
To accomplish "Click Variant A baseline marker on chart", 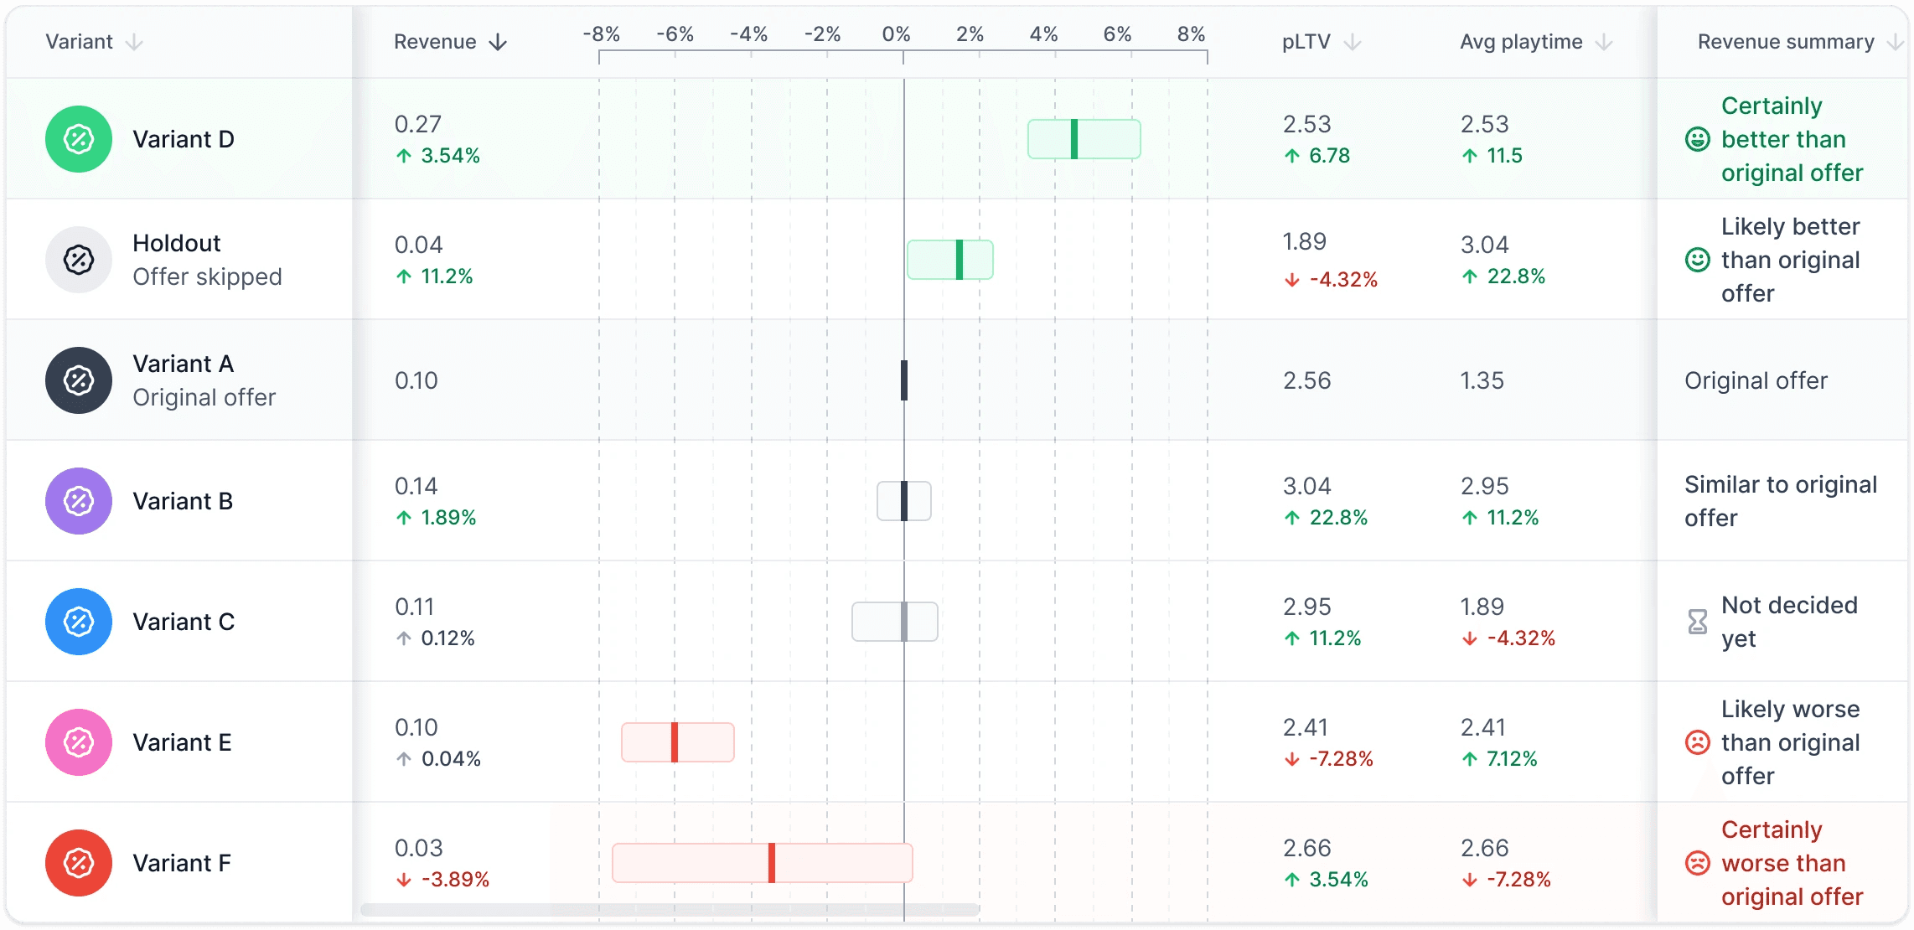I will click(x=904, y=380).
